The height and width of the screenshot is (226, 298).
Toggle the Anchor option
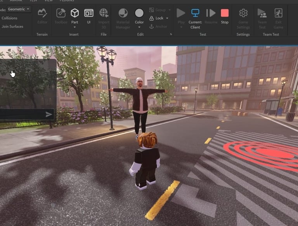158,27
